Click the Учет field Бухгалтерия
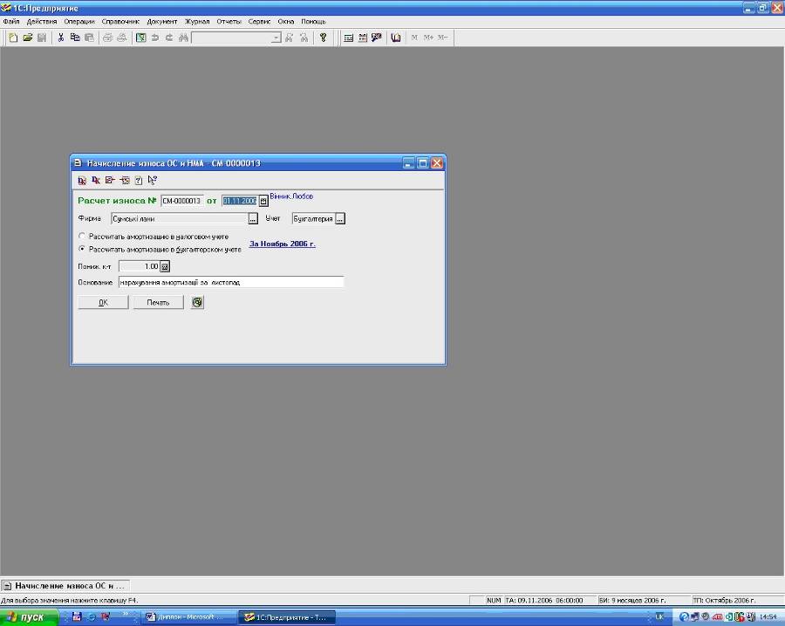Viewport: 785px width, 626px height. (313, 218)
